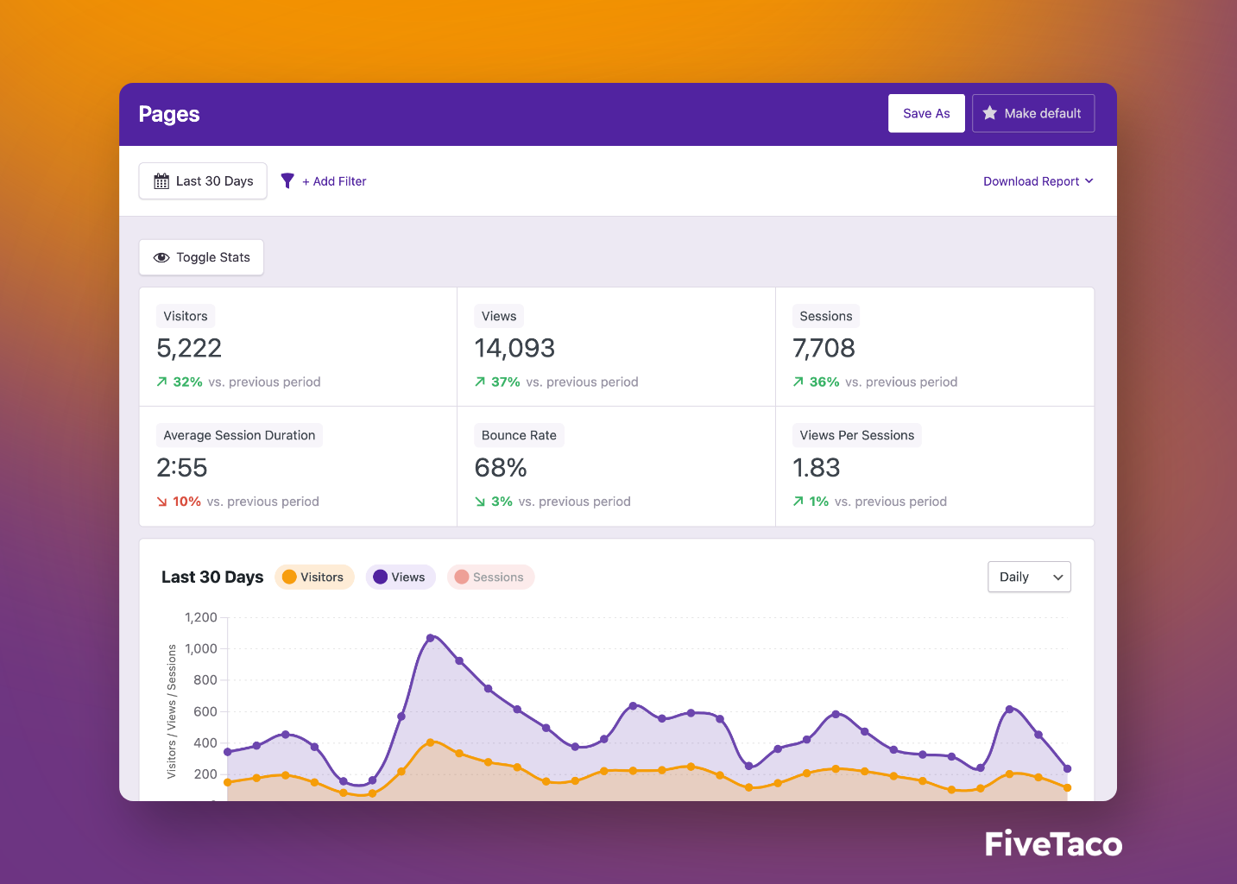Viewport: 1237px width, 884px height.
Task: Select the Views Per Sessions label
Action: (x=857, y=435)
